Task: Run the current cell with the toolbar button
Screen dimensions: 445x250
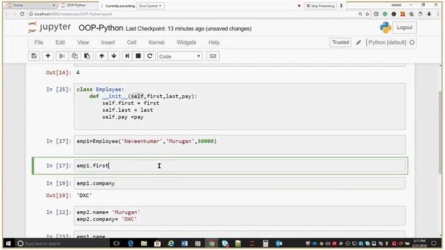Action: pyautogui.click(x=127, y=56)
